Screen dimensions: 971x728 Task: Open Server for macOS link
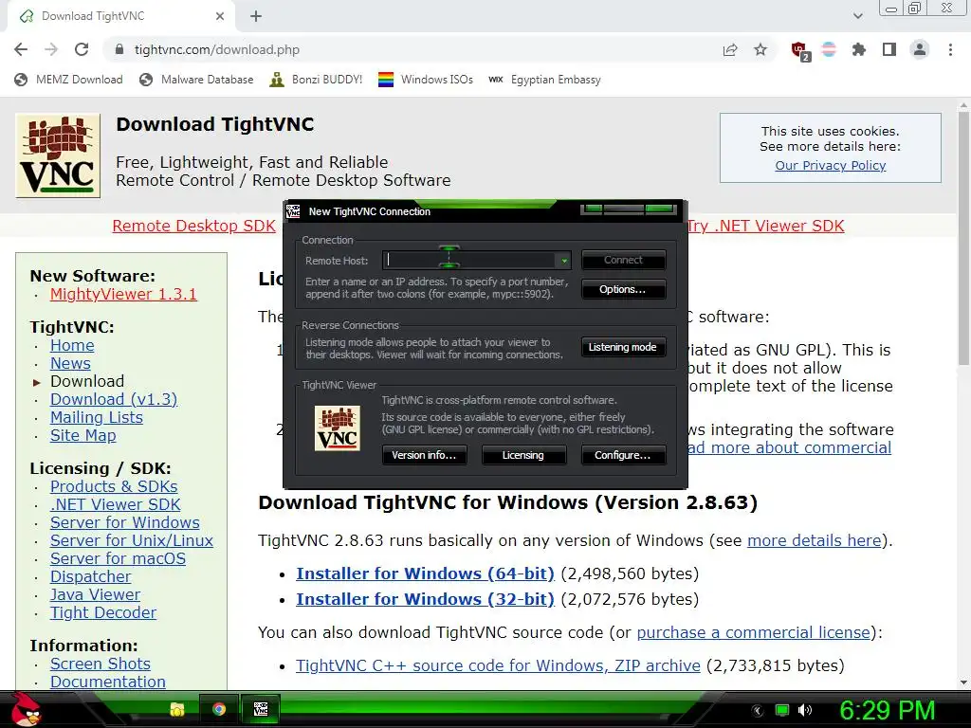(118, 558)
